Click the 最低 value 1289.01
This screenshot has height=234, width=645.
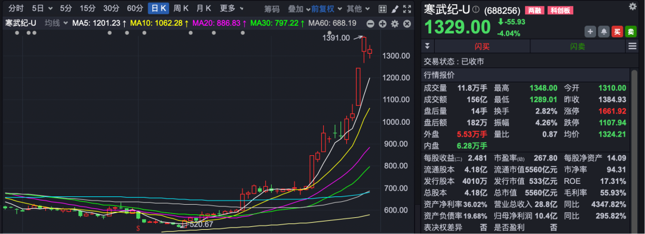coord(543,100)
